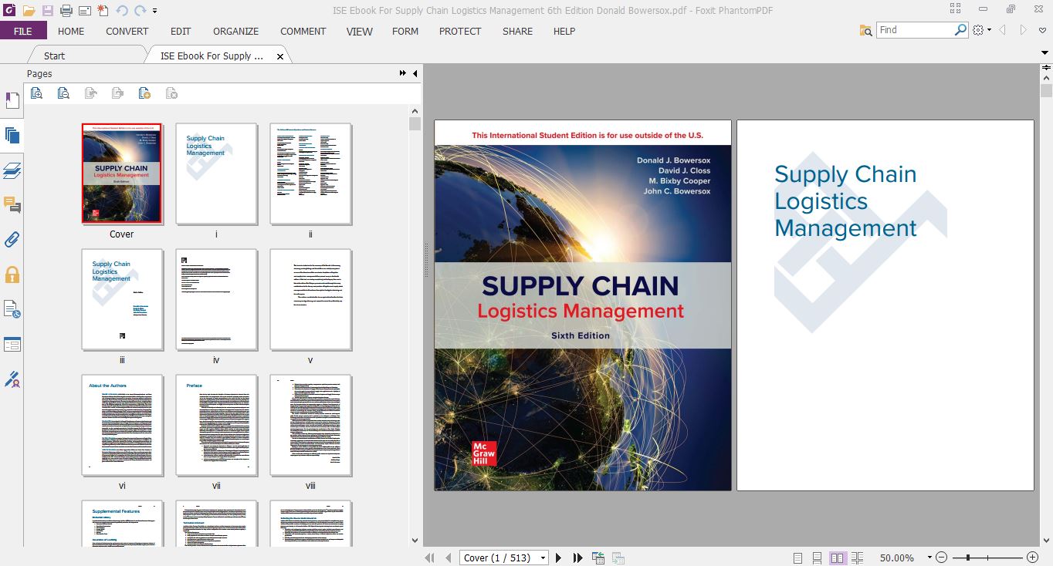Print the document with the printer icon

pos(66,10)
